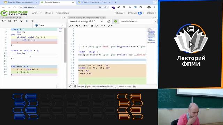Click the timing chart icon in status bar
Screen dimensions: 223x125
[x=134, y=86]
